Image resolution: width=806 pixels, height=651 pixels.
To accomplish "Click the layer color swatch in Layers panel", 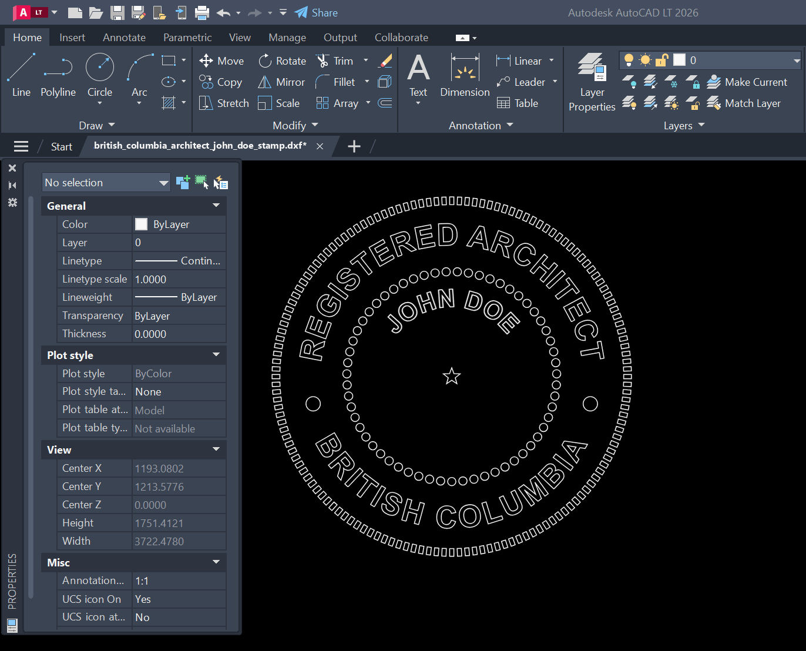I will pos(679,60).
